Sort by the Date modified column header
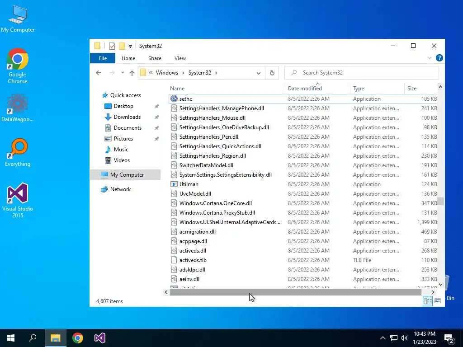Screen dimensions: 463x347 click(x=317, y=89)
